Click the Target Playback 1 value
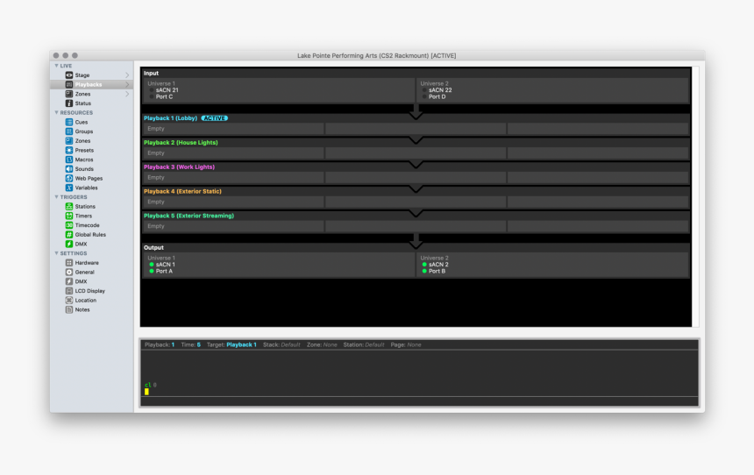The image size is (754, 475). (x=241, y=344)
